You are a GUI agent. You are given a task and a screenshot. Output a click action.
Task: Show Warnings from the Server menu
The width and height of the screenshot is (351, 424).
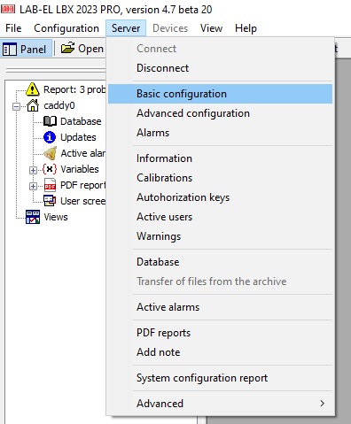pos(220,236)
